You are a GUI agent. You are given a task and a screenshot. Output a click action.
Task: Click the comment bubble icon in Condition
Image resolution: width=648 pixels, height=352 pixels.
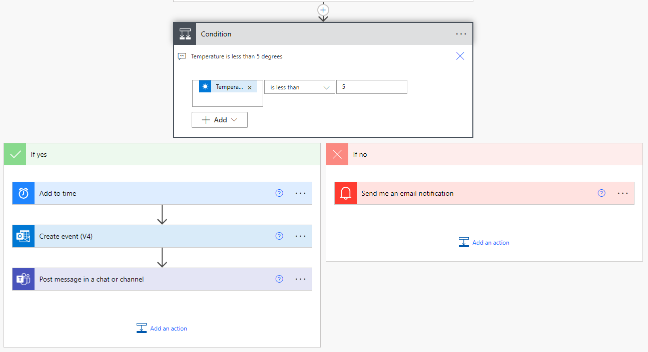click(x=182, y=56)
